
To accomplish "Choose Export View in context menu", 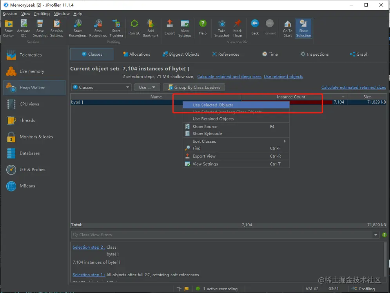I will [236, 156].
